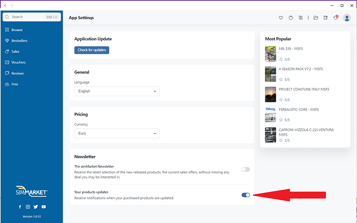Open the support headset notification icon
357x223 pixels.
[x=336, y=18]
